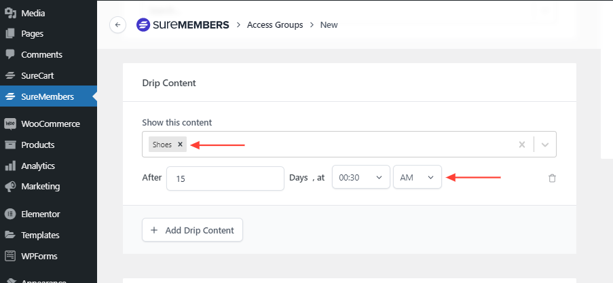Open the Templates sidebar menu
The image size is (613, 283).
coord(39,235)
